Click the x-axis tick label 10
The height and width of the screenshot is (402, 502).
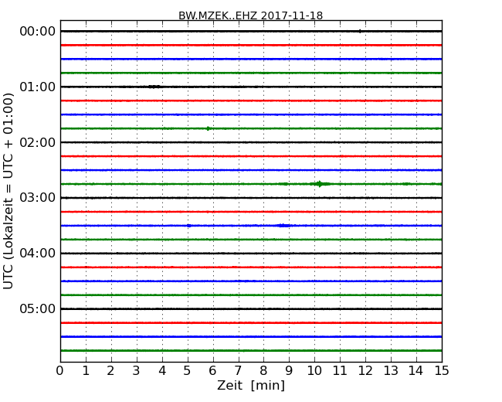[314, 370]
